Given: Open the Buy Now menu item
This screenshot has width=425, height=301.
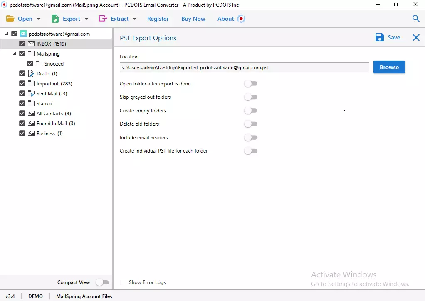Looking at the screenshot, I should click(193, 19).
